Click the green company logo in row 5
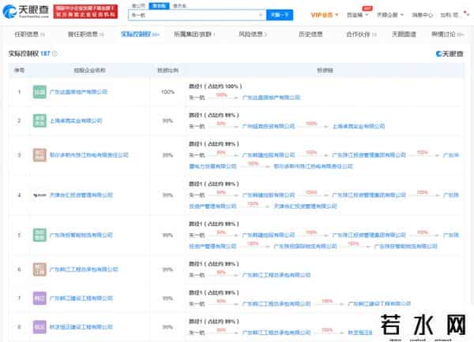474x342 pixels. coord(39,236)
